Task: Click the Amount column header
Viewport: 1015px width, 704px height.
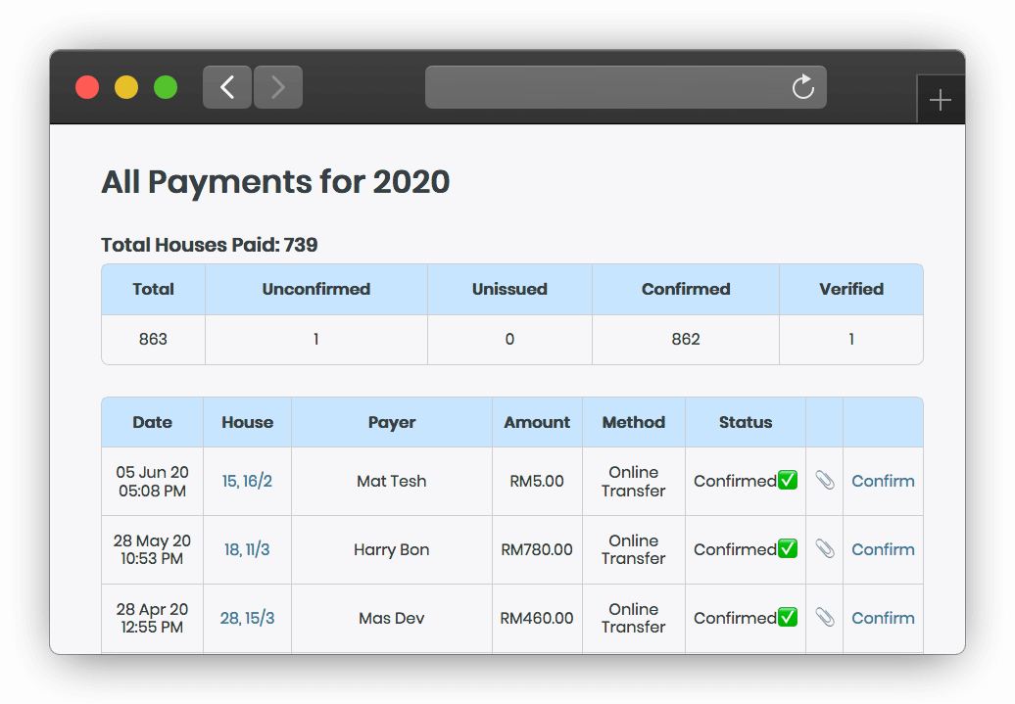Action: click(x=537, y=422)
